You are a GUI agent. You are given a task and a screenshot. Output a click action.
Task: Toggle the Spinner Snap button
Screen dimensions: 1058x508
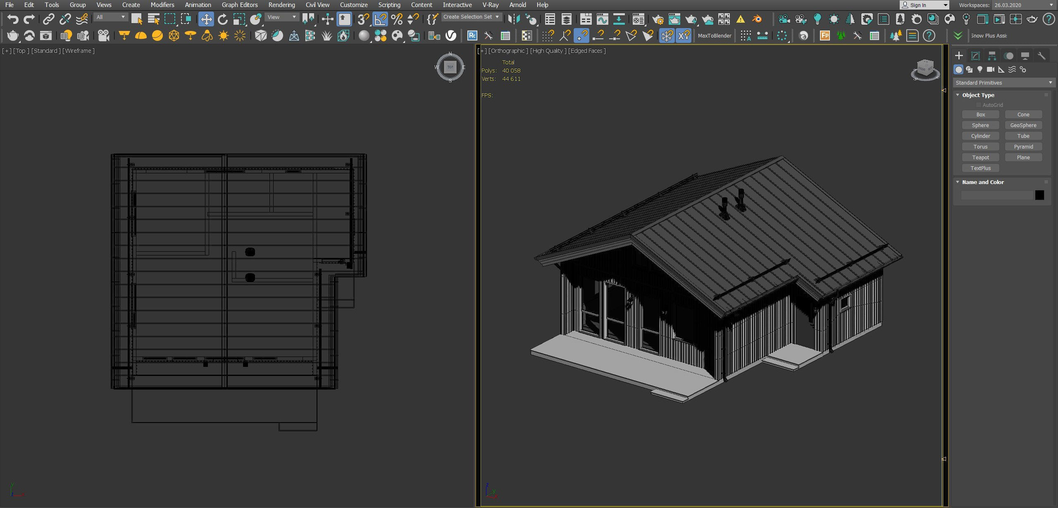pos(413,19)
